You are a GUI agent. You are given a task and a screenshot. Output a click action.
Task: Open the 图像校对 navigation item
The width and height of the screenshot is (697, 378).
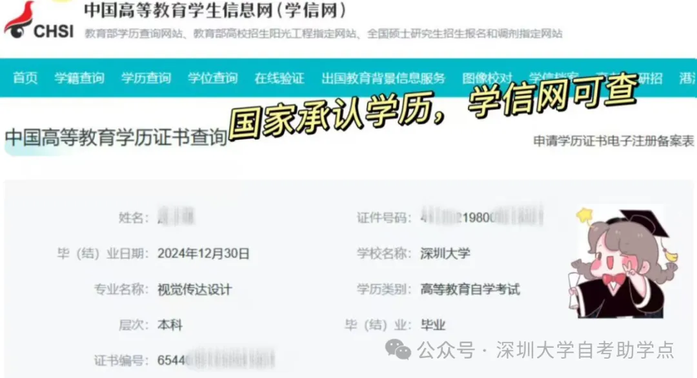(x=487, y=78)
